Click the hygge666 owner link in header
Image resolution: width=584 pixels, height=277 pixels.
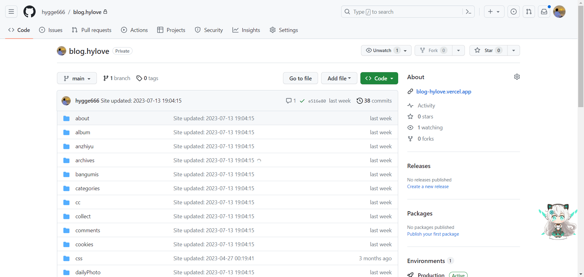point(53,12)
